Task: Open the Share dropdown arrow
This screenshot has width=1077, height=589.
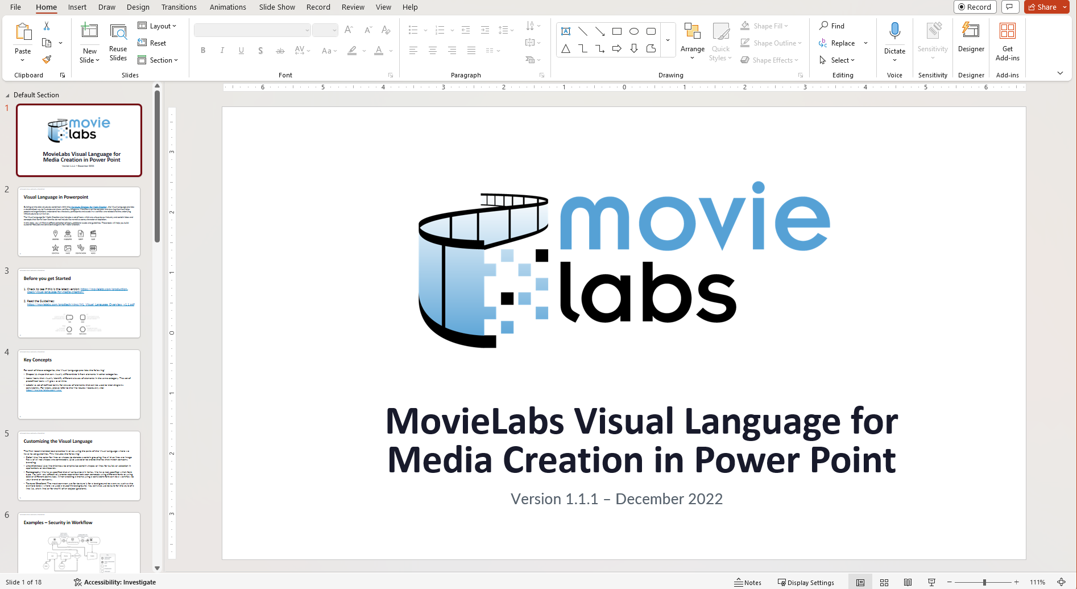Action: pyautogui.click(x=1065, y=7)
